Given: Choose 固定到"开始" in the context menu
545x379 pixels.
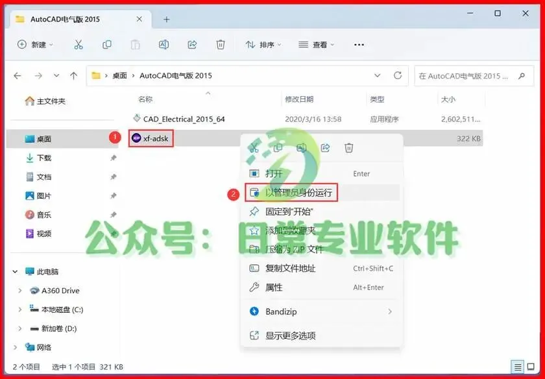Looking at the screenshot, I should pyautogui.click(x=322, y=212).
